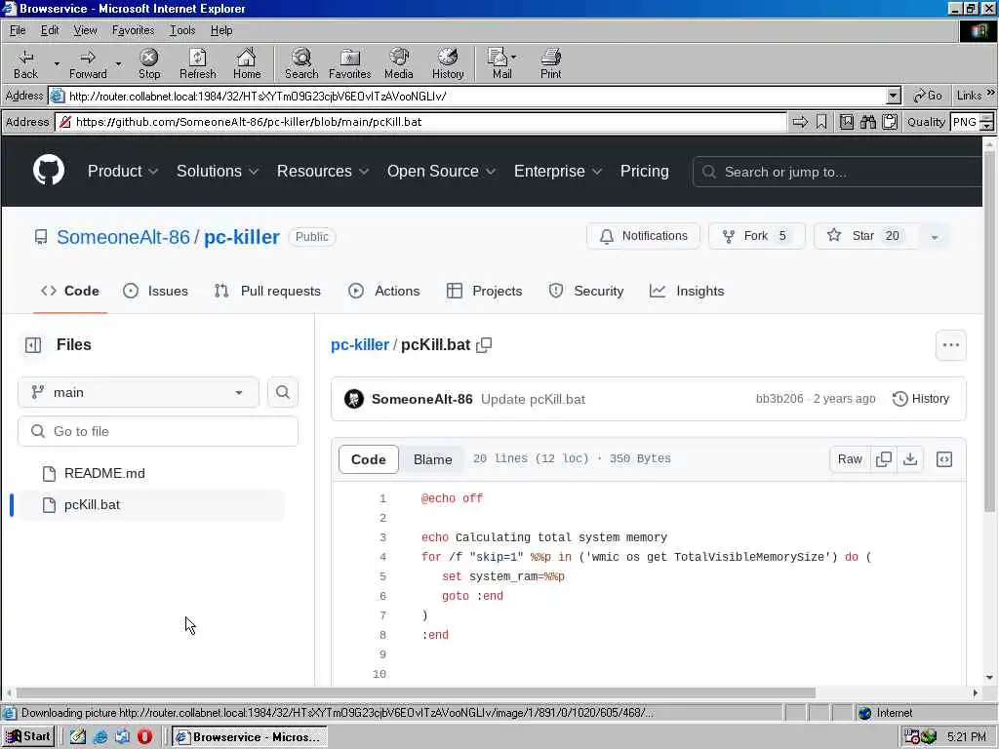Click the Browservice clipboard icon
This screenshot has width=999, height=749.
click(890, 122)
